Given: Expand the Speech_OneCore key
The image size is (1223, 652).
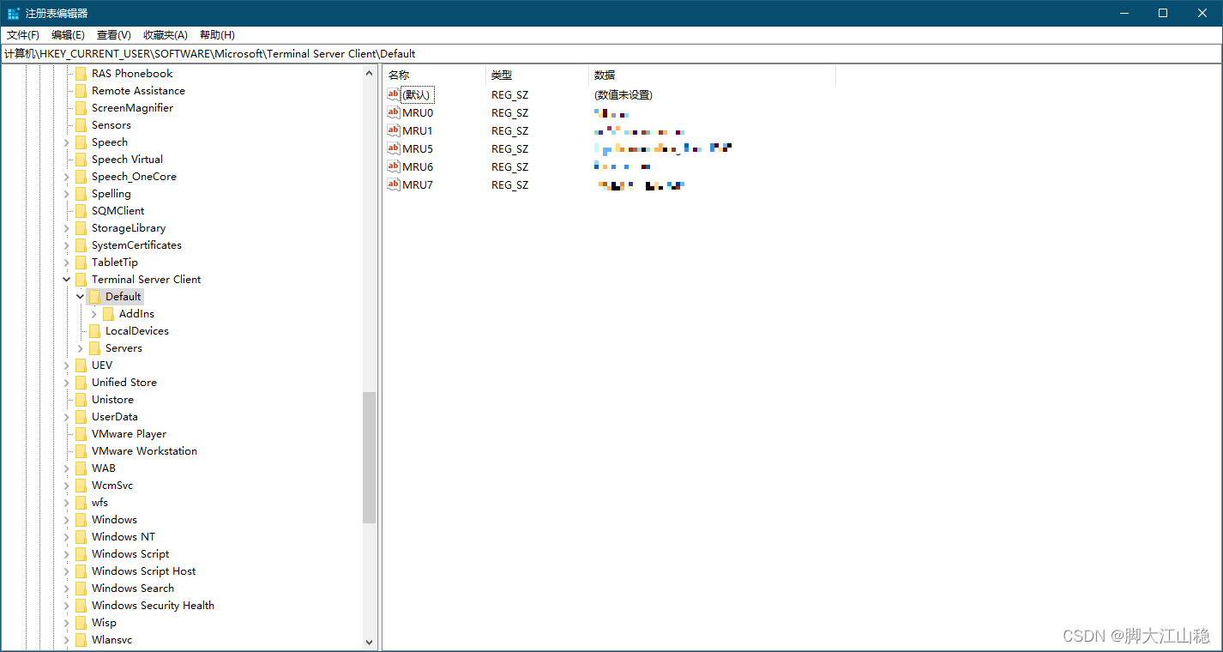Looking at the screenshot, I should [x=67, y=177].
